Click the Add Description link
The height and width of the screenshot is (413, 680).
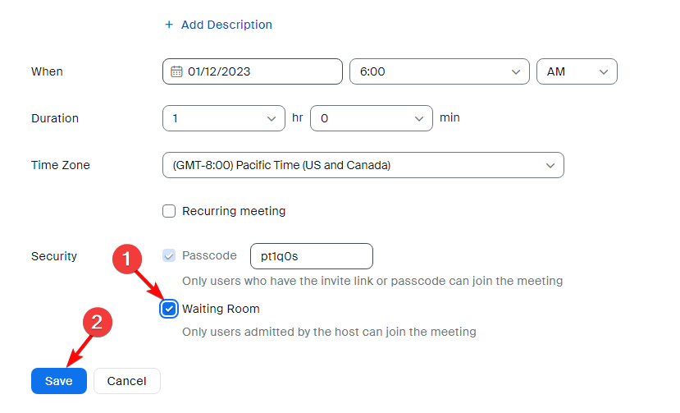(226, 25)
